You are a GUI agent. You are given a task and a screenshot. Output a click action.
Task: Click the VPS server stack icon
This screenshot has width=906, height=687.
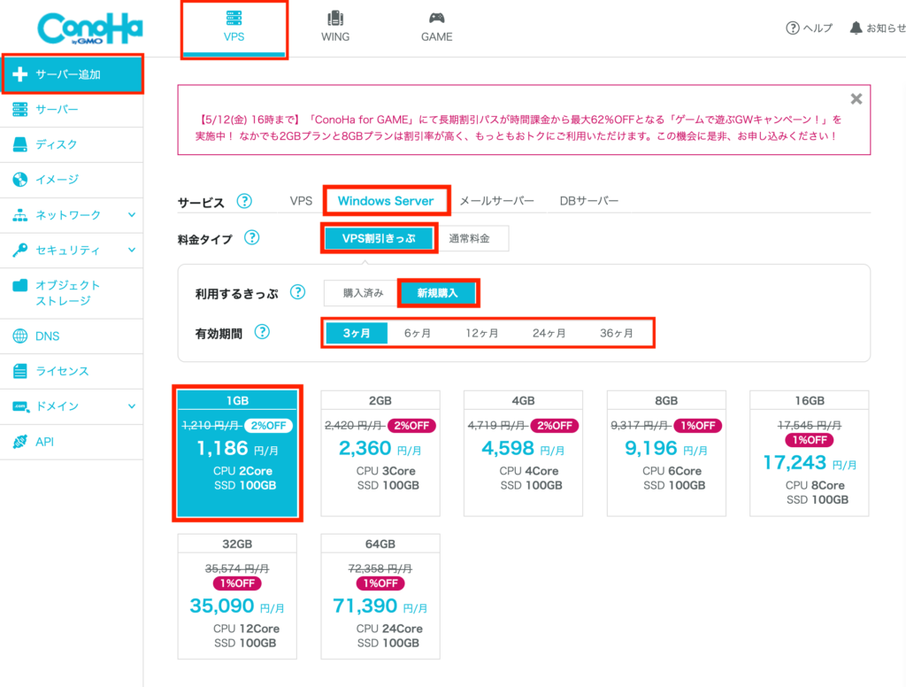pos(234,18)
